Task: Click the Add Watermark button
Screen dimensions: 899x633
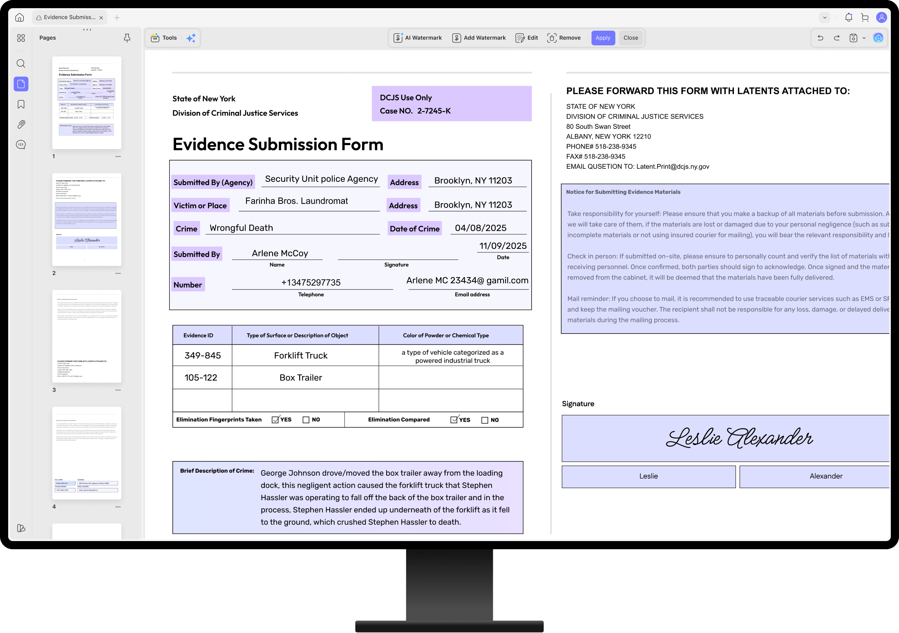Action: 479,38
